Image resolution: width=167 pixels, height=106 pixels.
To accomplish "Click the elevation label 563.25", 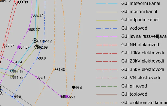I will point(40,41).
